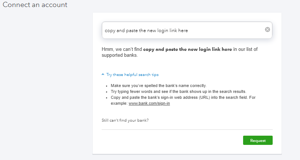Click the bold unmatched search term in the message
This screenshot has width=300, height=160.
(187, 49)
